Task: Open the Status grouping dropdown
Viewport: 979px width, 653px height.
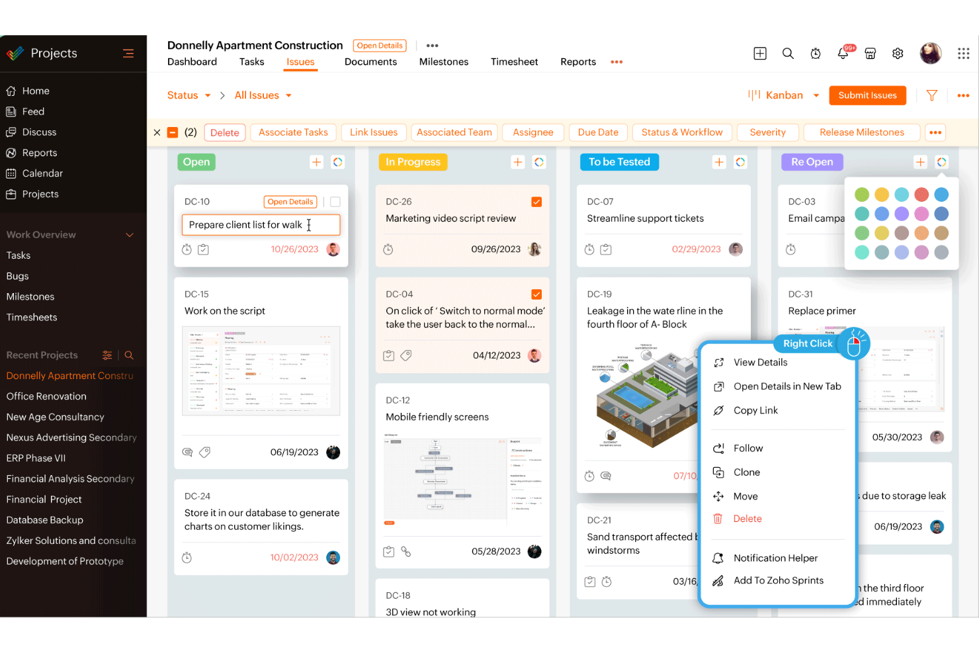Action: (x=188, y=95)
